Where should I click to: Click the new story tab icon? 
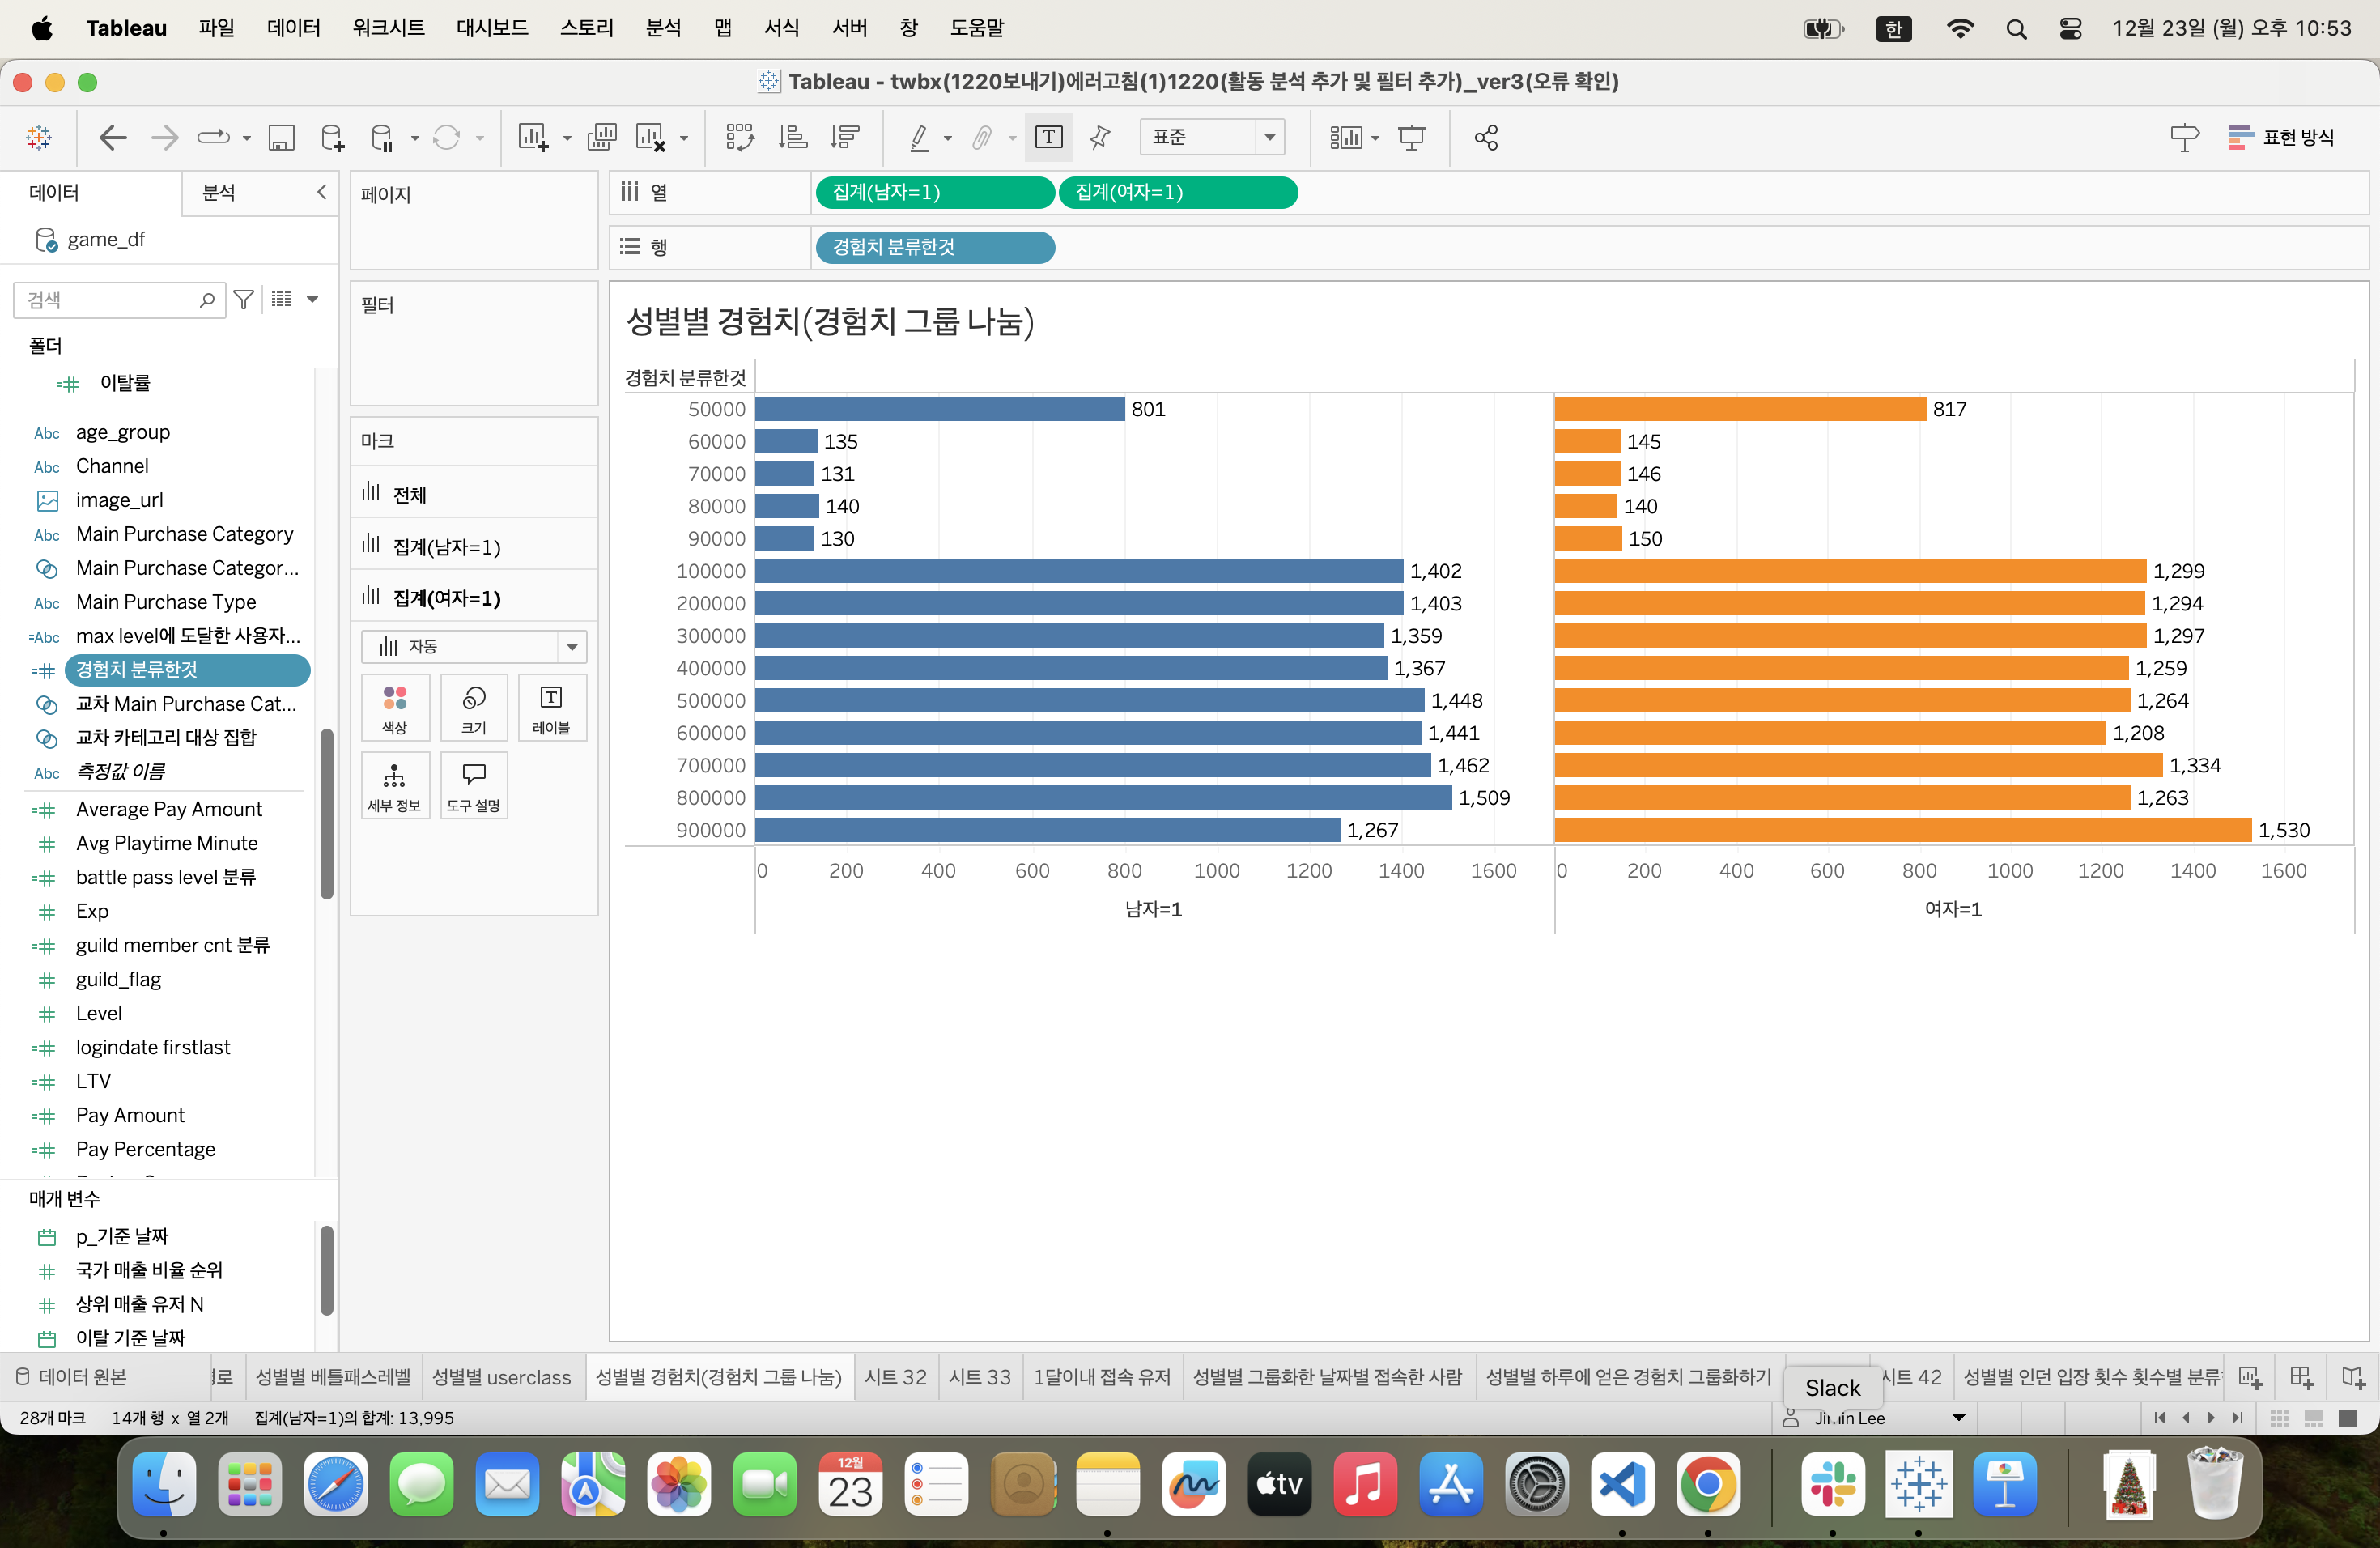2354,1377
